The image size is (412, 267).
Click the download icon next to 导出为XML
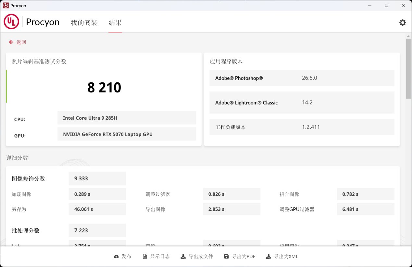268,256
